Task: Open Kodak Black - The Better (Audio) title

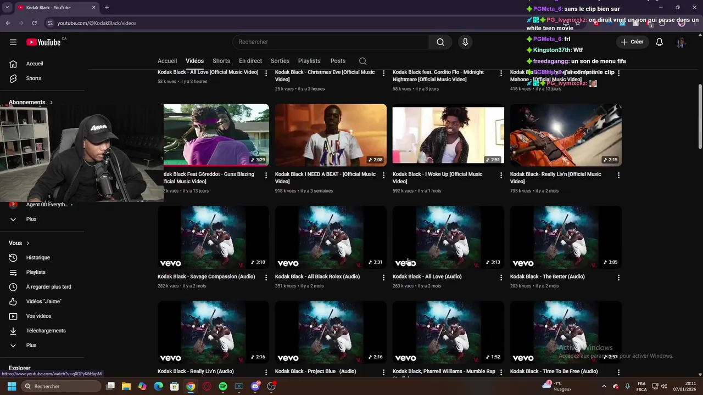Action: [547, 277]
